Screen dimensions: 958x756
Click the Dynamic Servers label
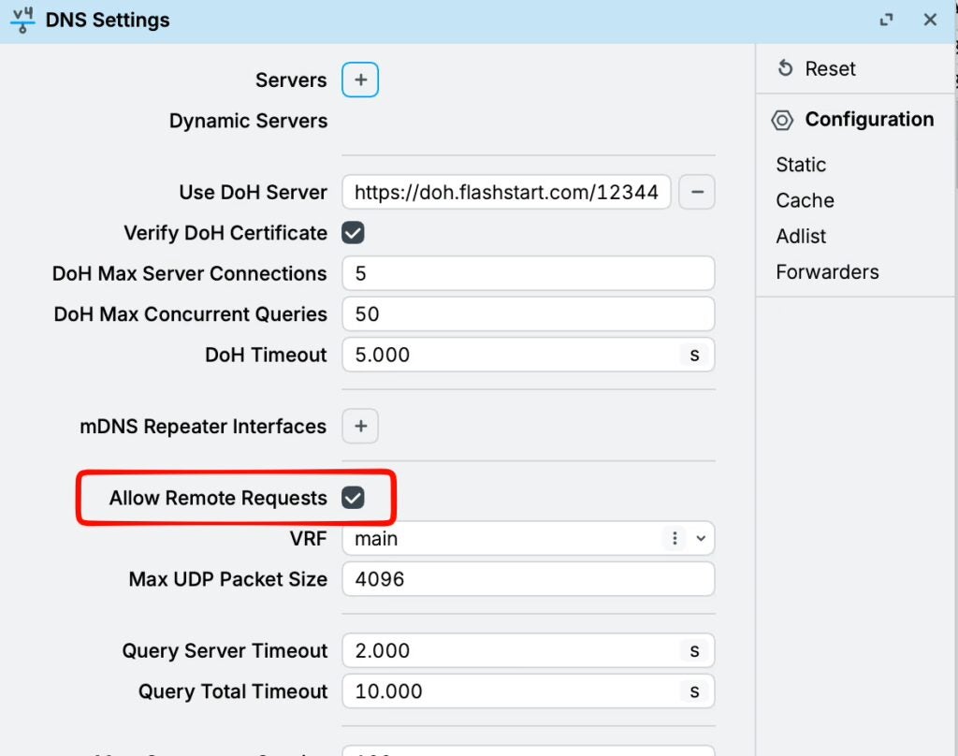(x=248, y=121)
